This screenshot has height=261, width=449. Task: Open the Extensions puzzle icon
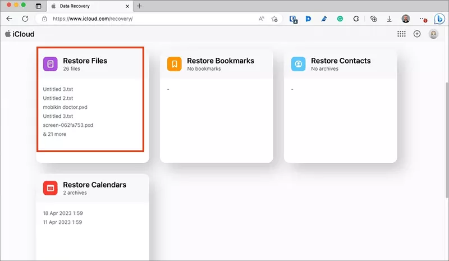[356, 19]
